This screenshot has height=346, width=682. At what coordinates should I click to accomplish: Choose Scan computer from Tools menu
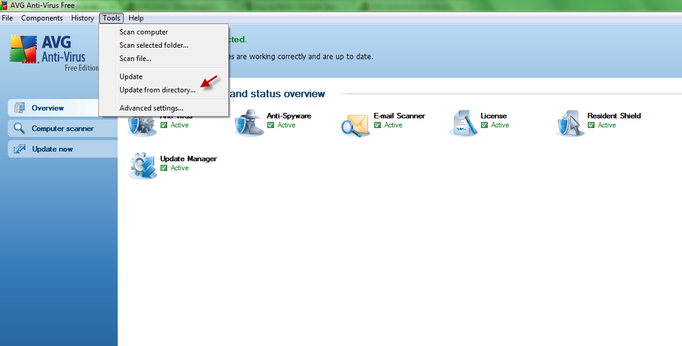point(164,32)
